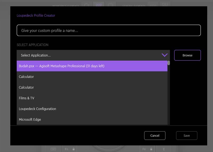
Task: Click the purple dropdown chevron arrow
Action: (x=165, y=55)
